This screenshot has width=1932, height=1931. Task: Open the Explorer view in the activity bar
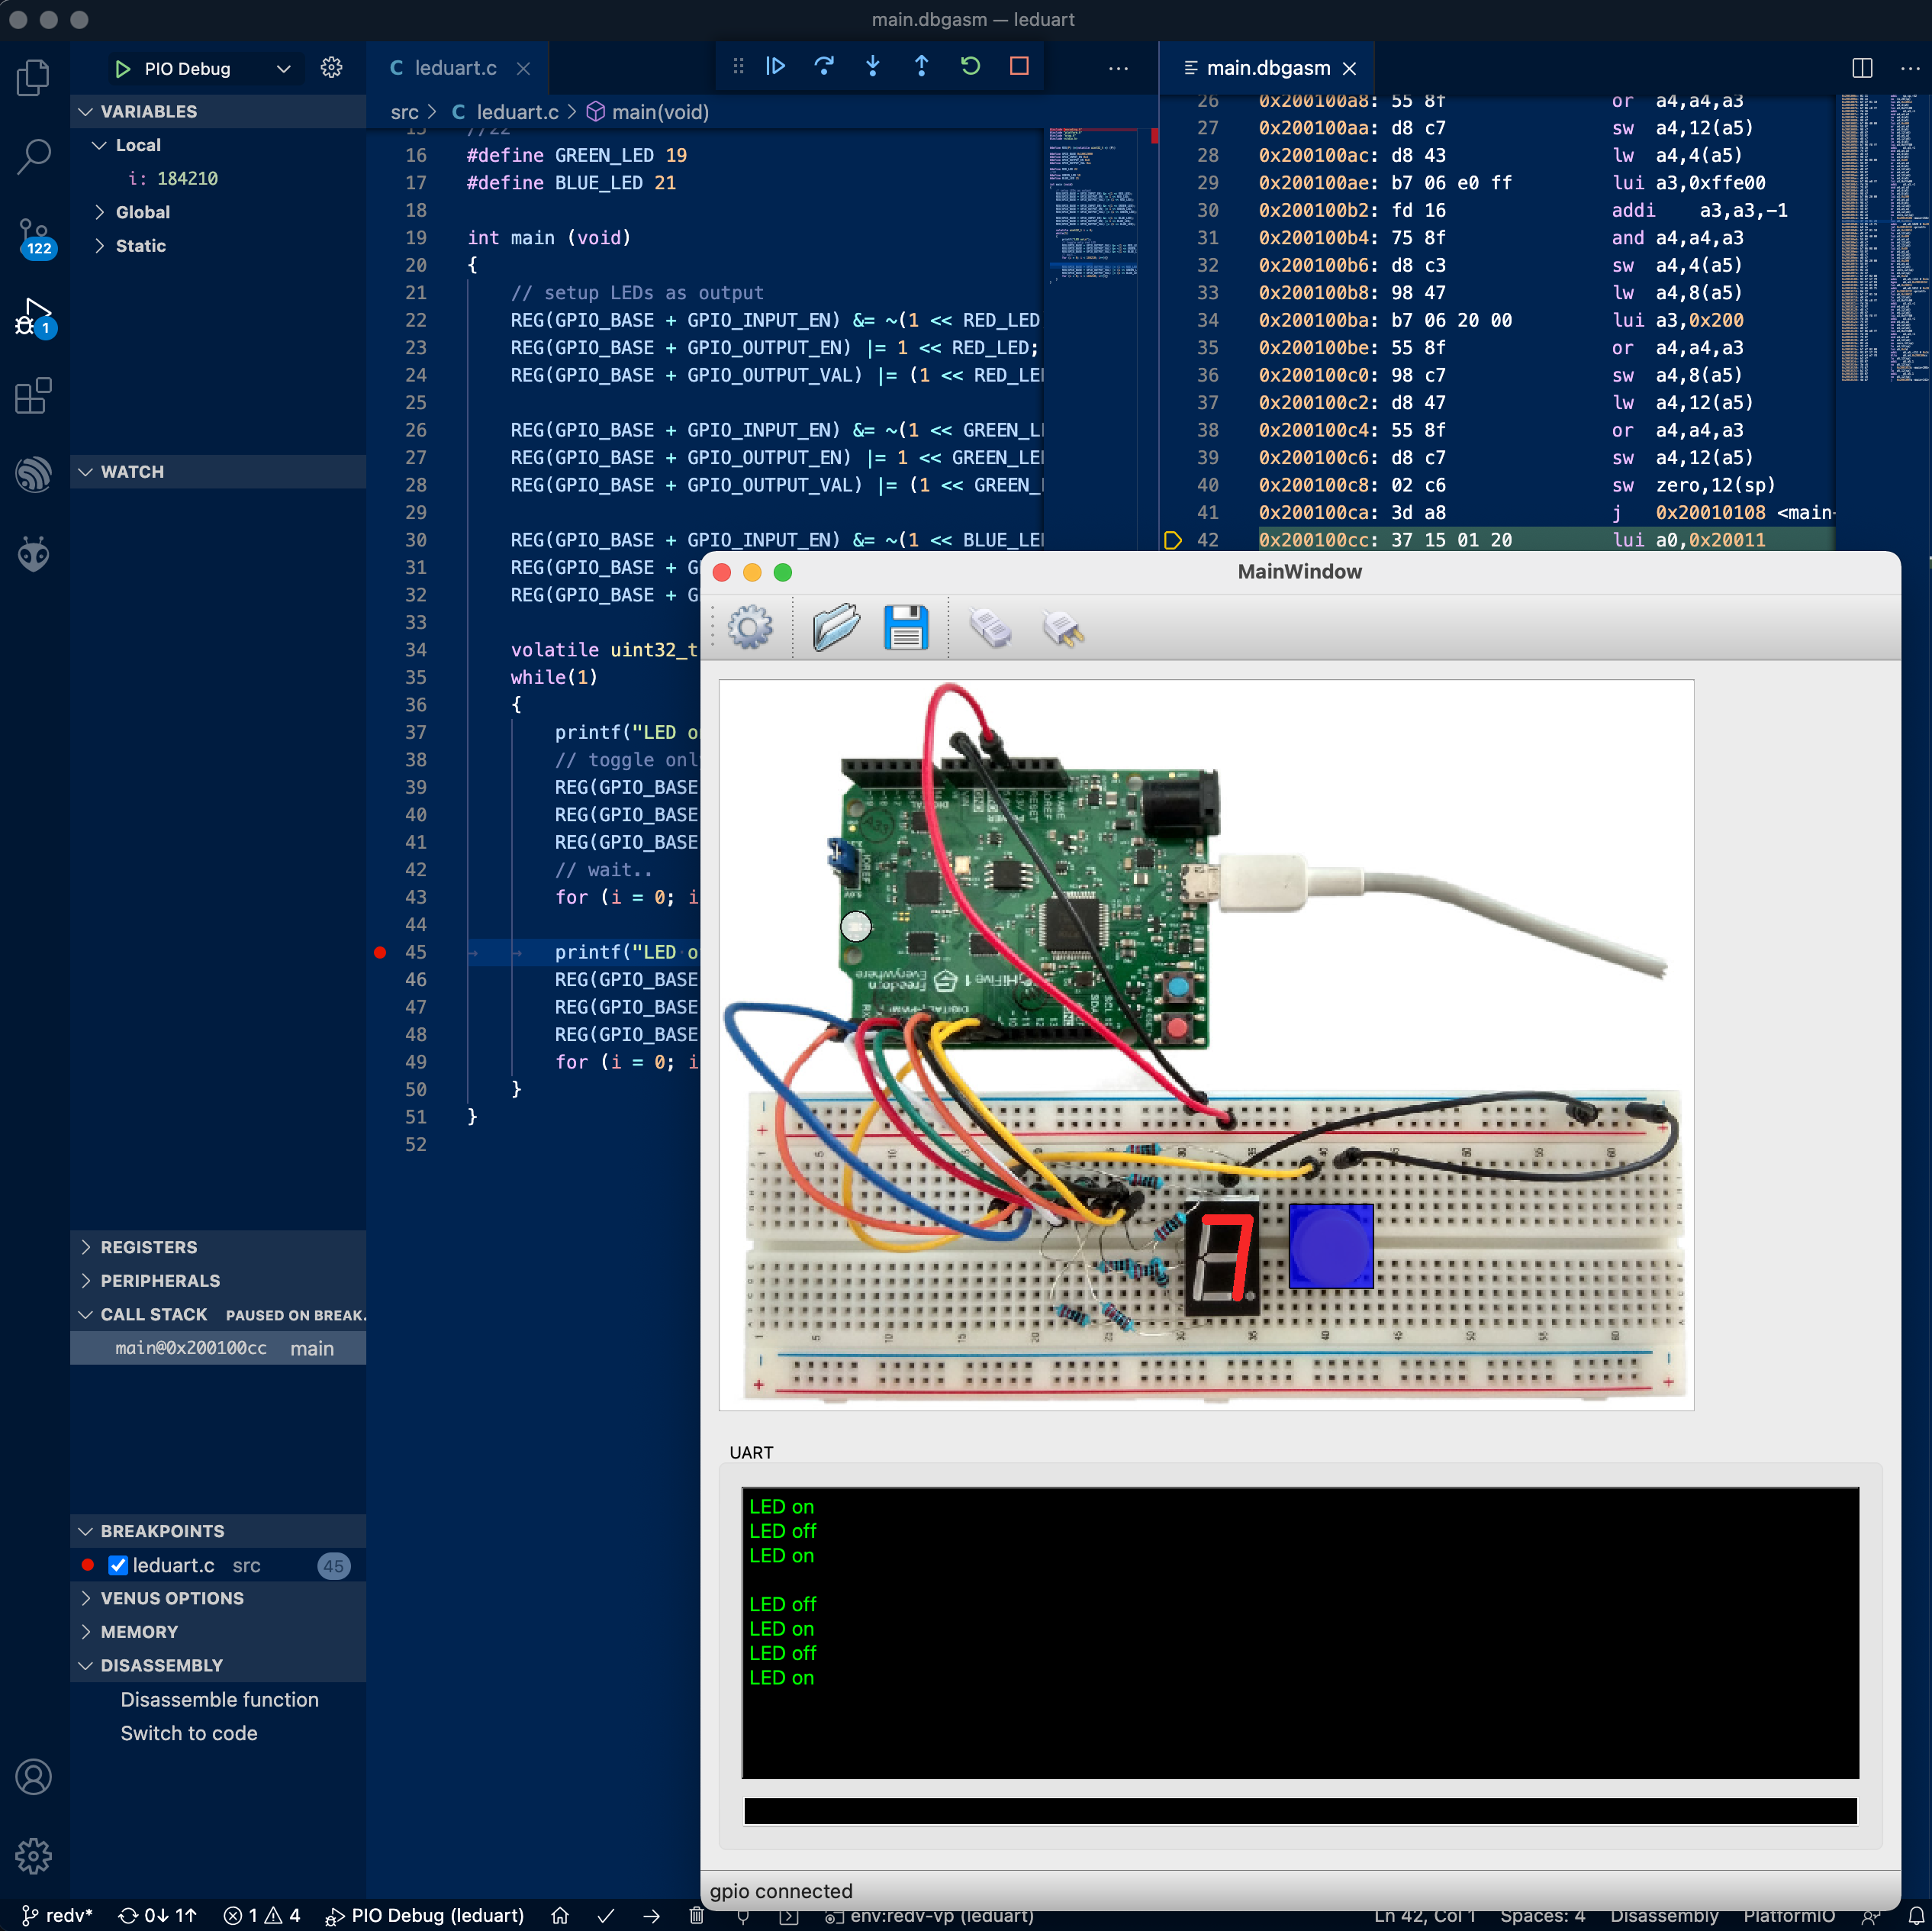click(x=34, y=77)
